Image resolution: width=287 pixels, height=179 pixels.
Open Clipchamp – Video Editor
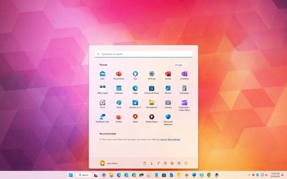pyautogui.click(x=184, y=105)
